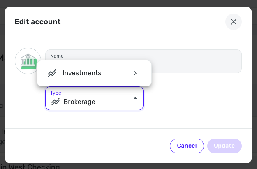Screen dimensions: 257x169
Task: Open the Type combo box
Action: tap(94, 98)
